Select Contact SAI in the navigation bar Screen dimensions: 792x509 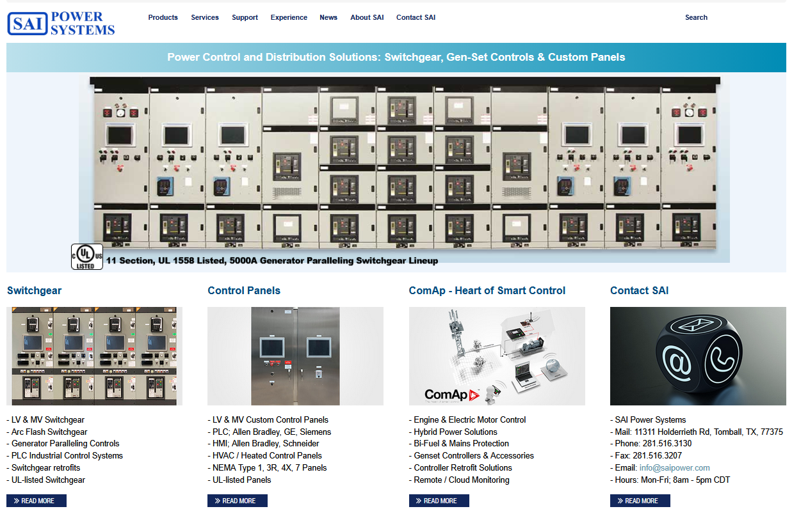[x=416, y=17]
